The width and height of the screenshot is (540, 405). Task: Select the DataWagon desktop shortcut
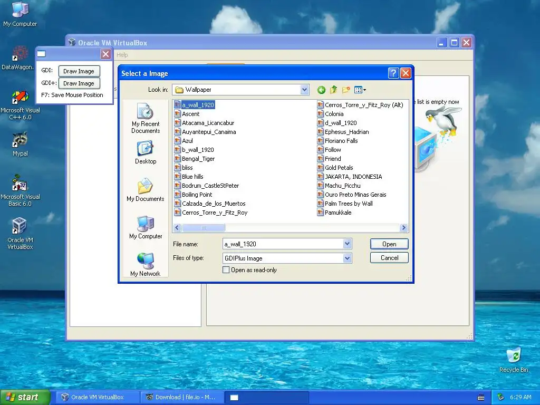click(18, 58)
